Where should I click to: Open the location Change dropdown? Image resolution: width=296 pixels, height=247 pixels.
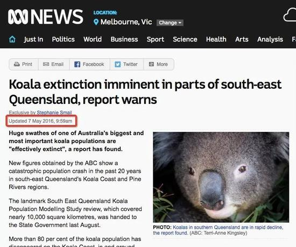(x=170, y=23)
